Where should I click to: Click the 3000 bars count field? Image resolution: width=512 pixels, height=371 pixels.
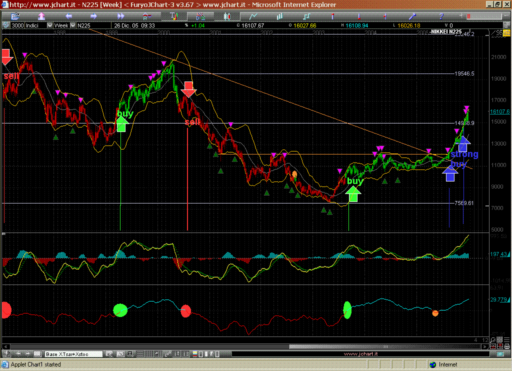click(x=18, y=25)
